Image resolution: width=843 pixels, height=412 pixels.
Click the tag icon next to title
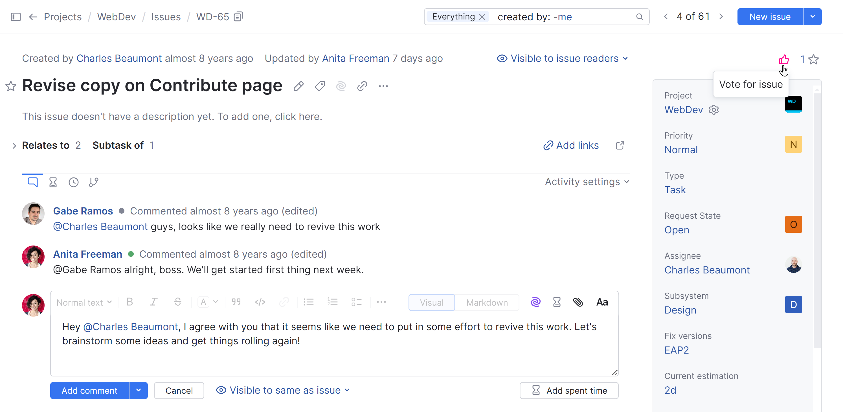coord(320,86)
